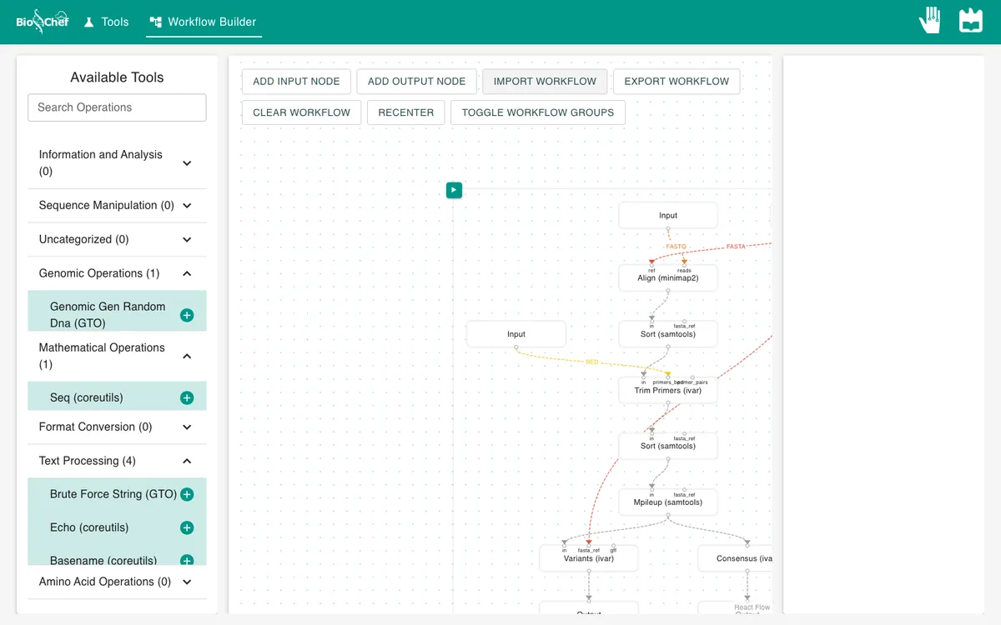Click the hand icon in header
This screenshot has width=1001, height=625.
(930, 20)
